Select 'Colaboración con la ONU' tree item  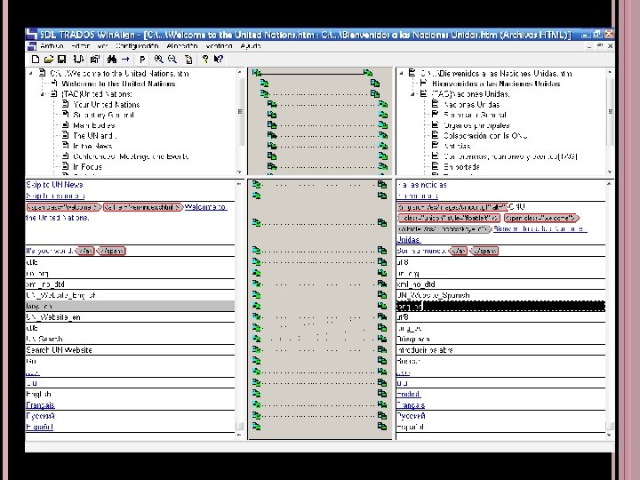coord(485,135)
